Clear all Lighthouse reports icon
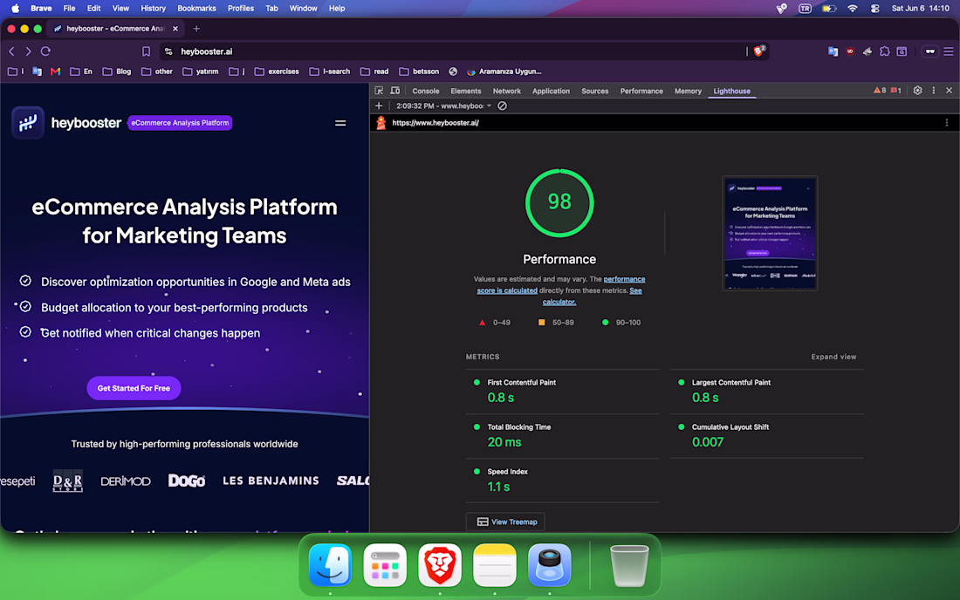 (502, 106)
